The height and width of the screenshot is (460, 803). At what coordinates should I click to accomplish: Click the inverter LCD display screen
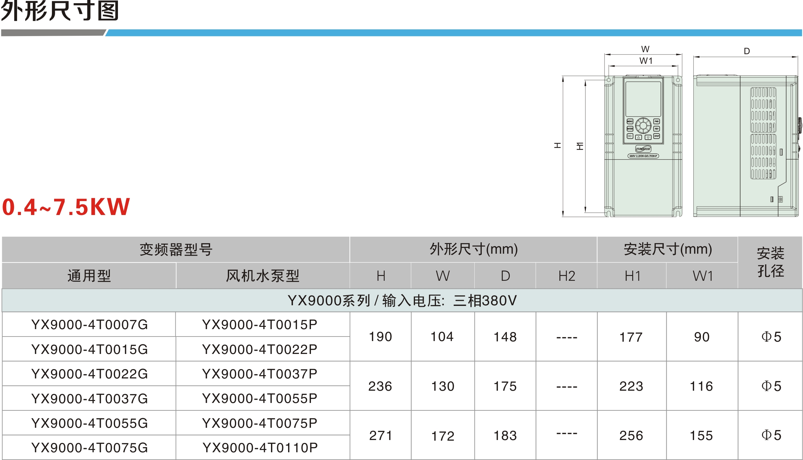(643, 99)
